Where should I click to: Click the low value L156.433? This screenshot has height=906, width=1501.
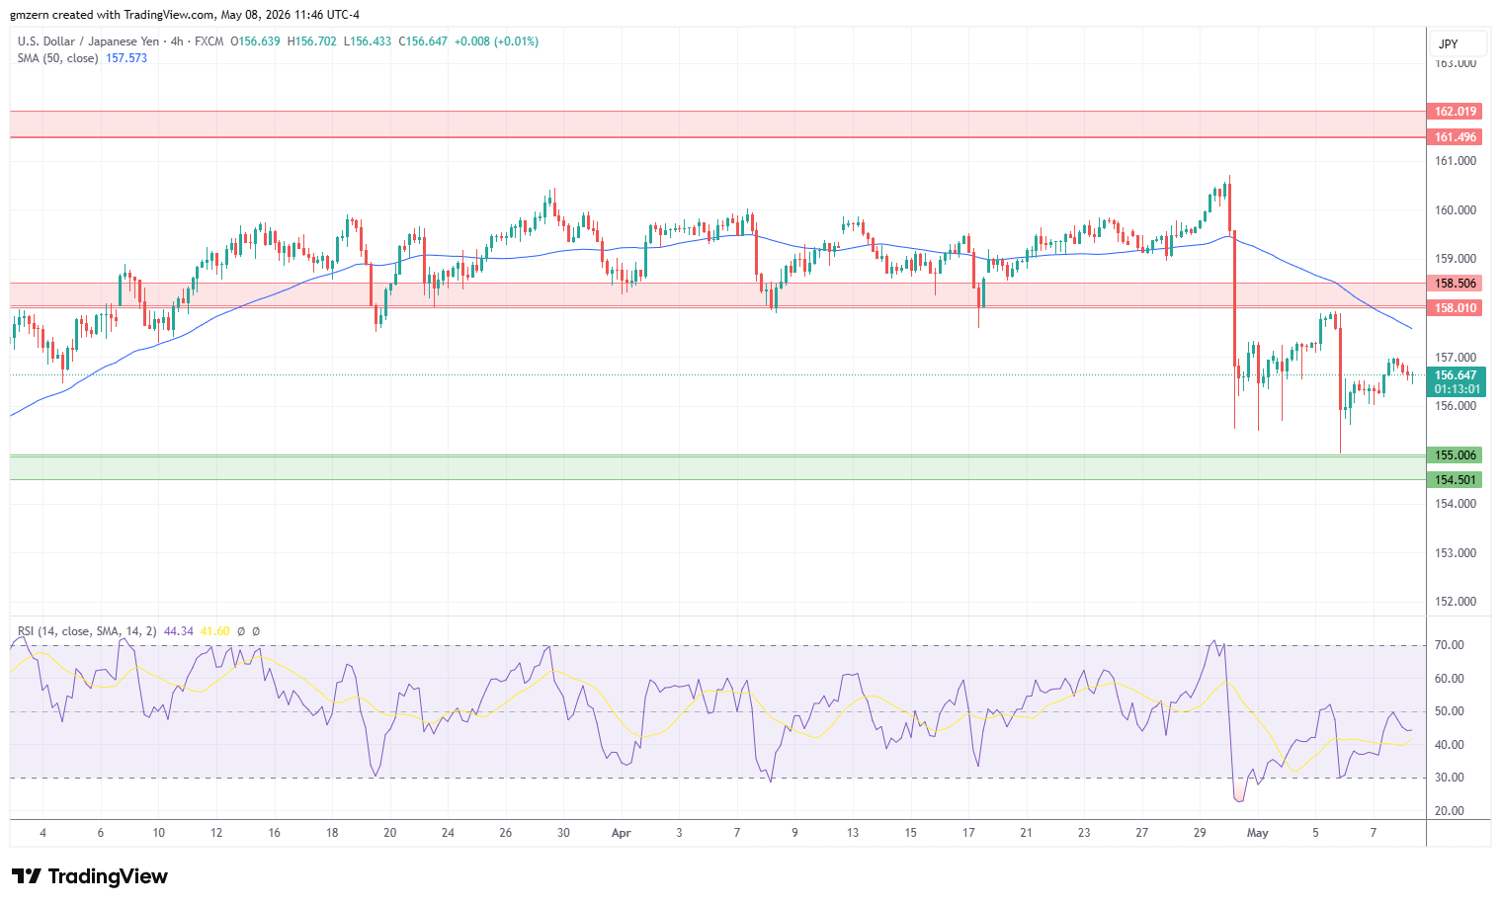pyautogui.click(x=368, y=41)
